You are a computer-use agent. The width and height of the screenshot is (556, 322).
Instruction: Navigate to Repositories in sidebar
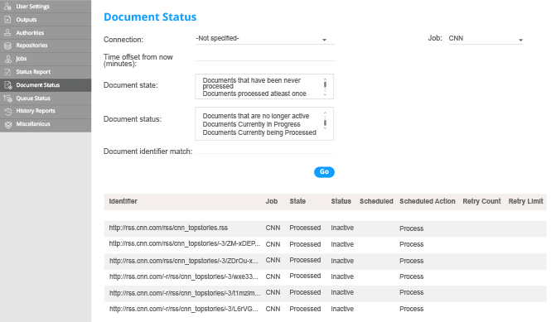[x=31, y=46]
